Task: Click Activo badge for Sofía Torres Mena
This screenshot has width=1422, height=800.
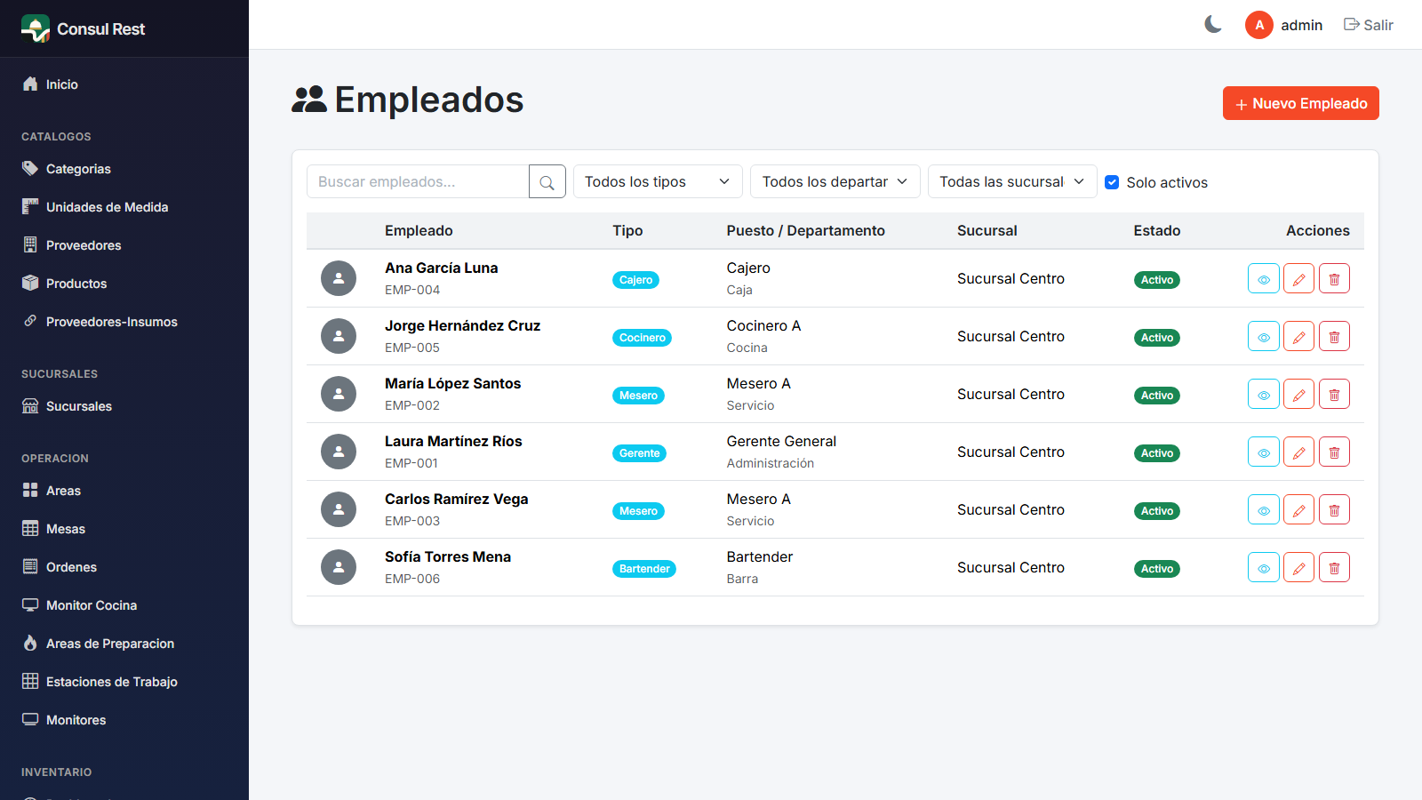Action: tap(1157, 569)
